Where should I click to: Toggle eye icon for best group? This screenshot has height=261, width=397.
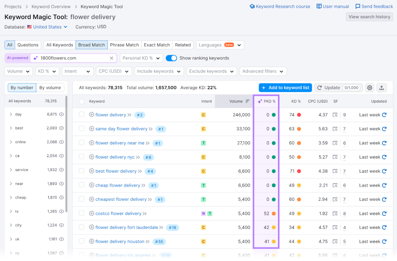61,128
